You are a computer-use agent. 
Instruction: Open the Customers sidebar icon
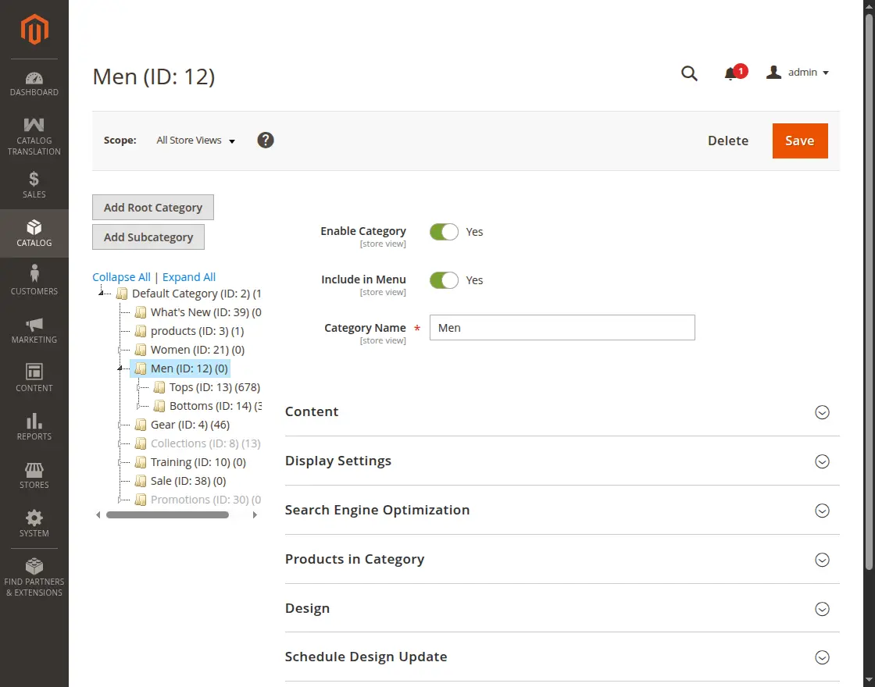click(34, 281)
